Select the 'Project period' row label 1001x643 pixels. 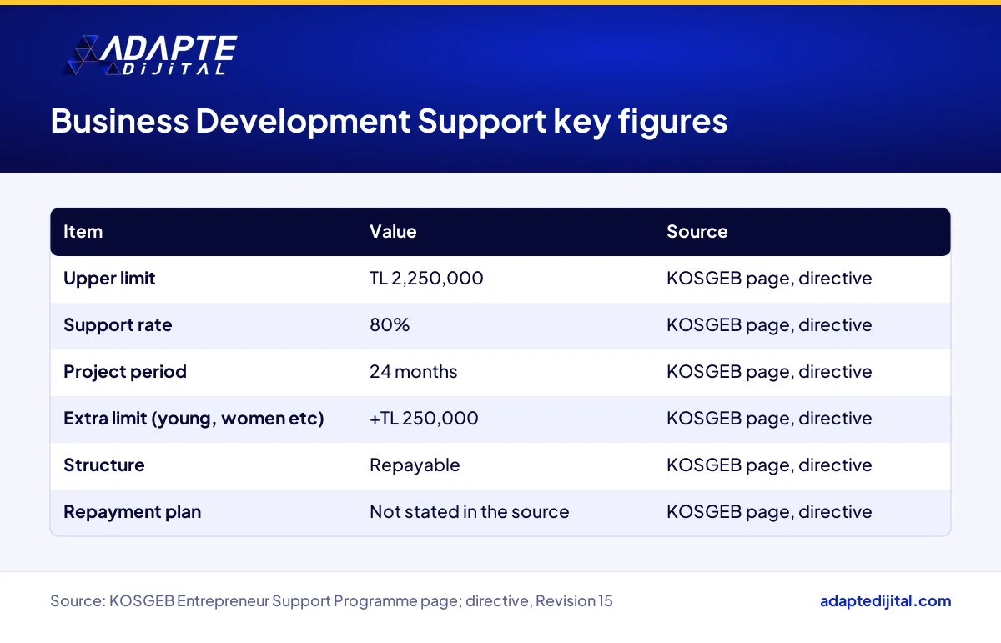tap(125, 372)
